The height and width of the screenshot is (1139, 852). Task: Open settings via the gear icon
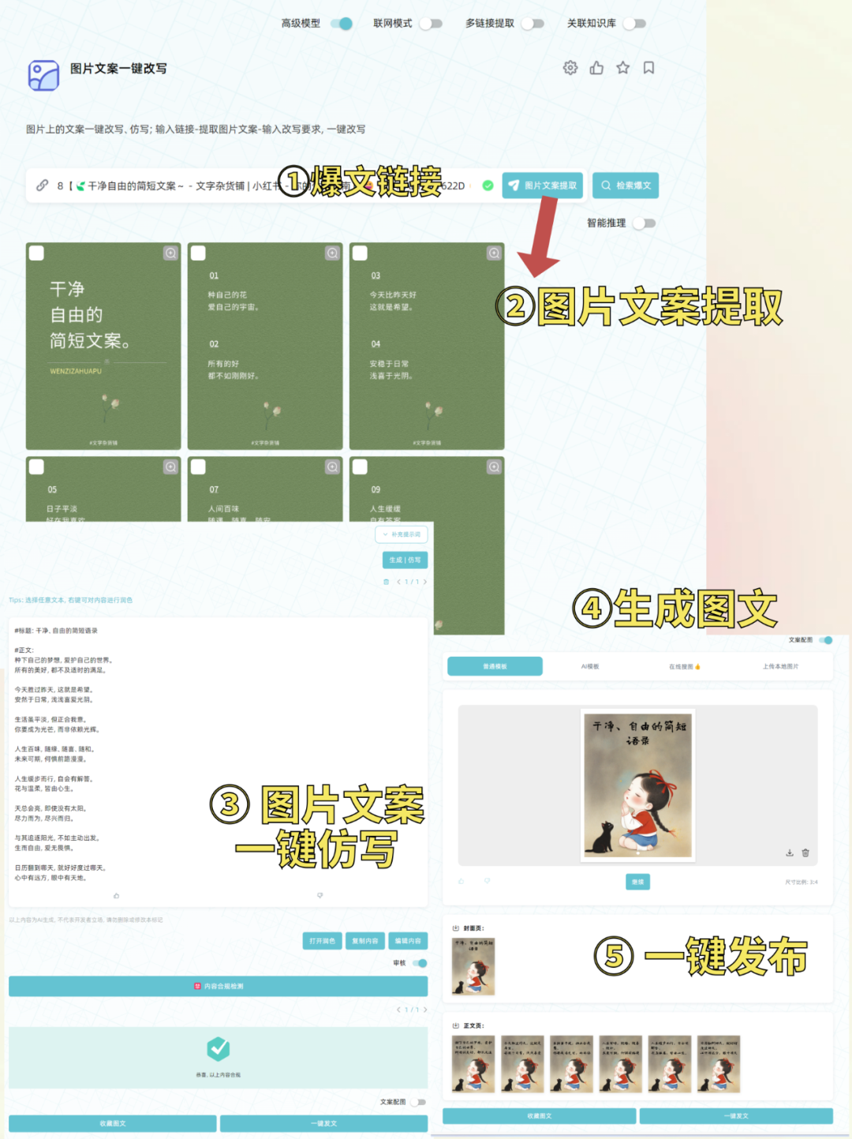570,68
